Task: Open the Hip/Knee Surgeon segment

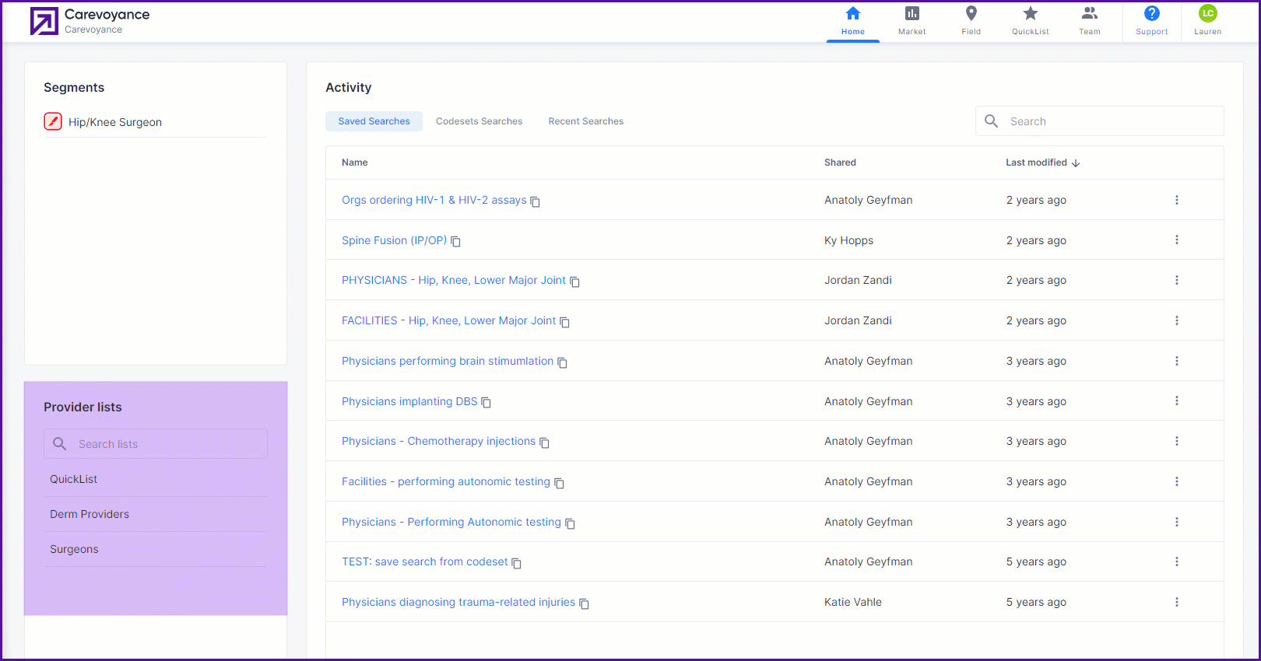Action: 115,122
